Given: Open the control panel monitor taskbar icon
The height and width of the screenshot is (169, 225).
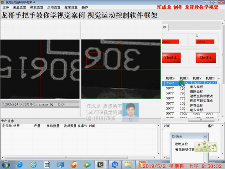Looking at the screenshot, I should click(60, 165).
